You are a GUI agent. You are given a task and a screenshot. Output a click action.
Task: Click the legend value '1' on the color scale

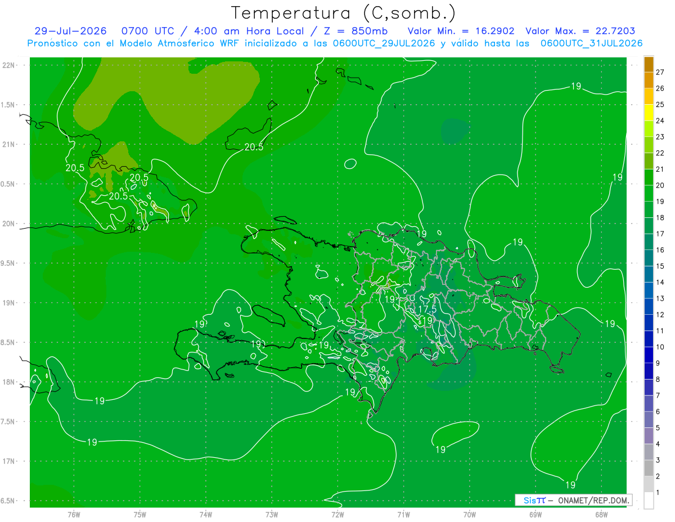point(659,493)
